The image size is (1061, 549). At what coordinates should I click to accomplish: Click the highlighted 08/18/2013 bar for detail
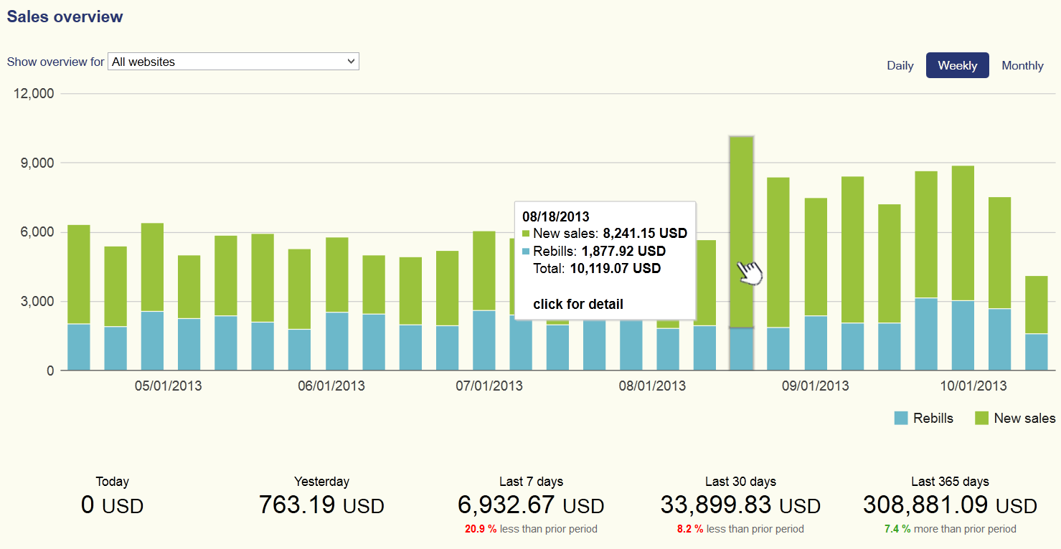click(742, 253)
